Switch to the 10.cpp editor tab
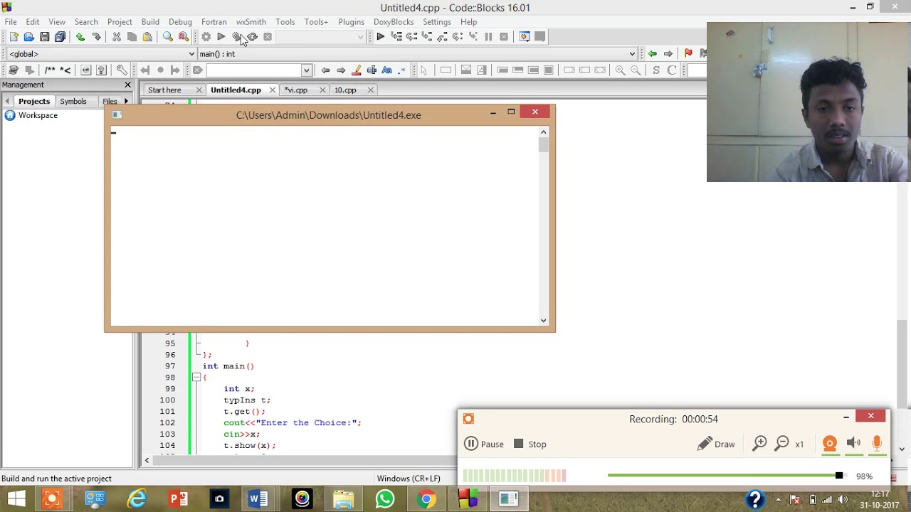911x512 pixels. pyautogui.click(x=345, y=90)
